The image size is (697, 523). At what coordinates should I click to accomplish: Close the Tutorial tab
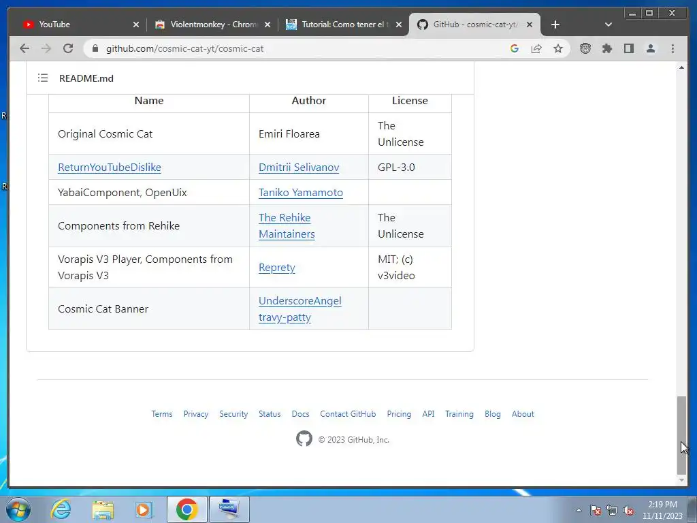pos(399,25)
